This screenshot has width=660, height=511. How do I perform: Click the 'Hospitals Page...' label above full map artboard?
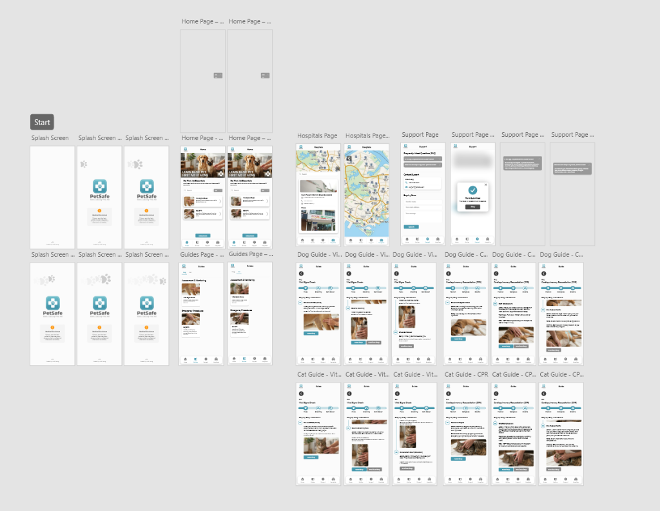367,135
